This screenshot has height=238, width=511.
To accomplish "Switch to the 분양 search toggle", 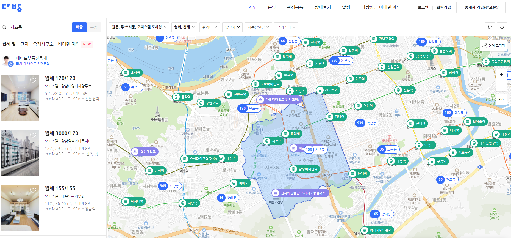I will coord(94,27).
